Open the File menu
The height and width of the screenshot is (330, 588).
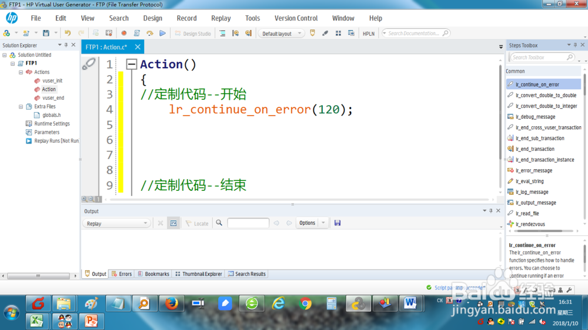click(36, 18)
